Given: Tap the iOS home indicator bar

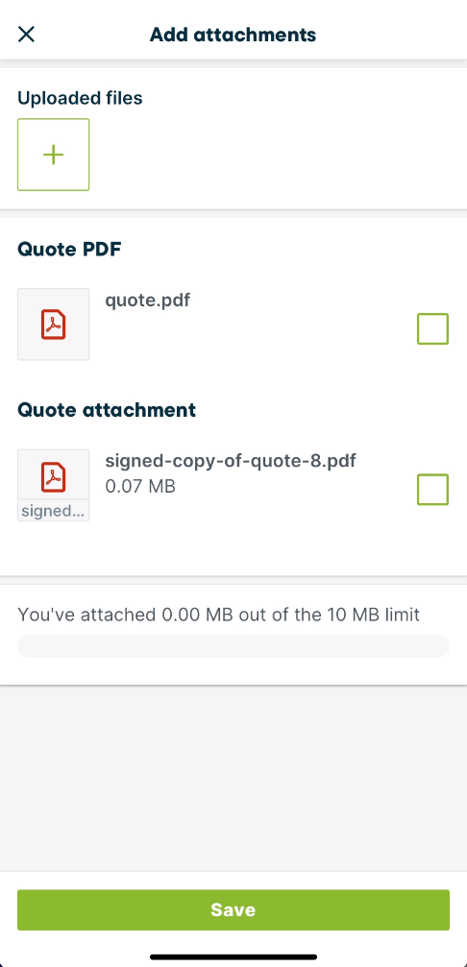Looking at the screenshot, I should pyautogui.click(x=233, y=957).
